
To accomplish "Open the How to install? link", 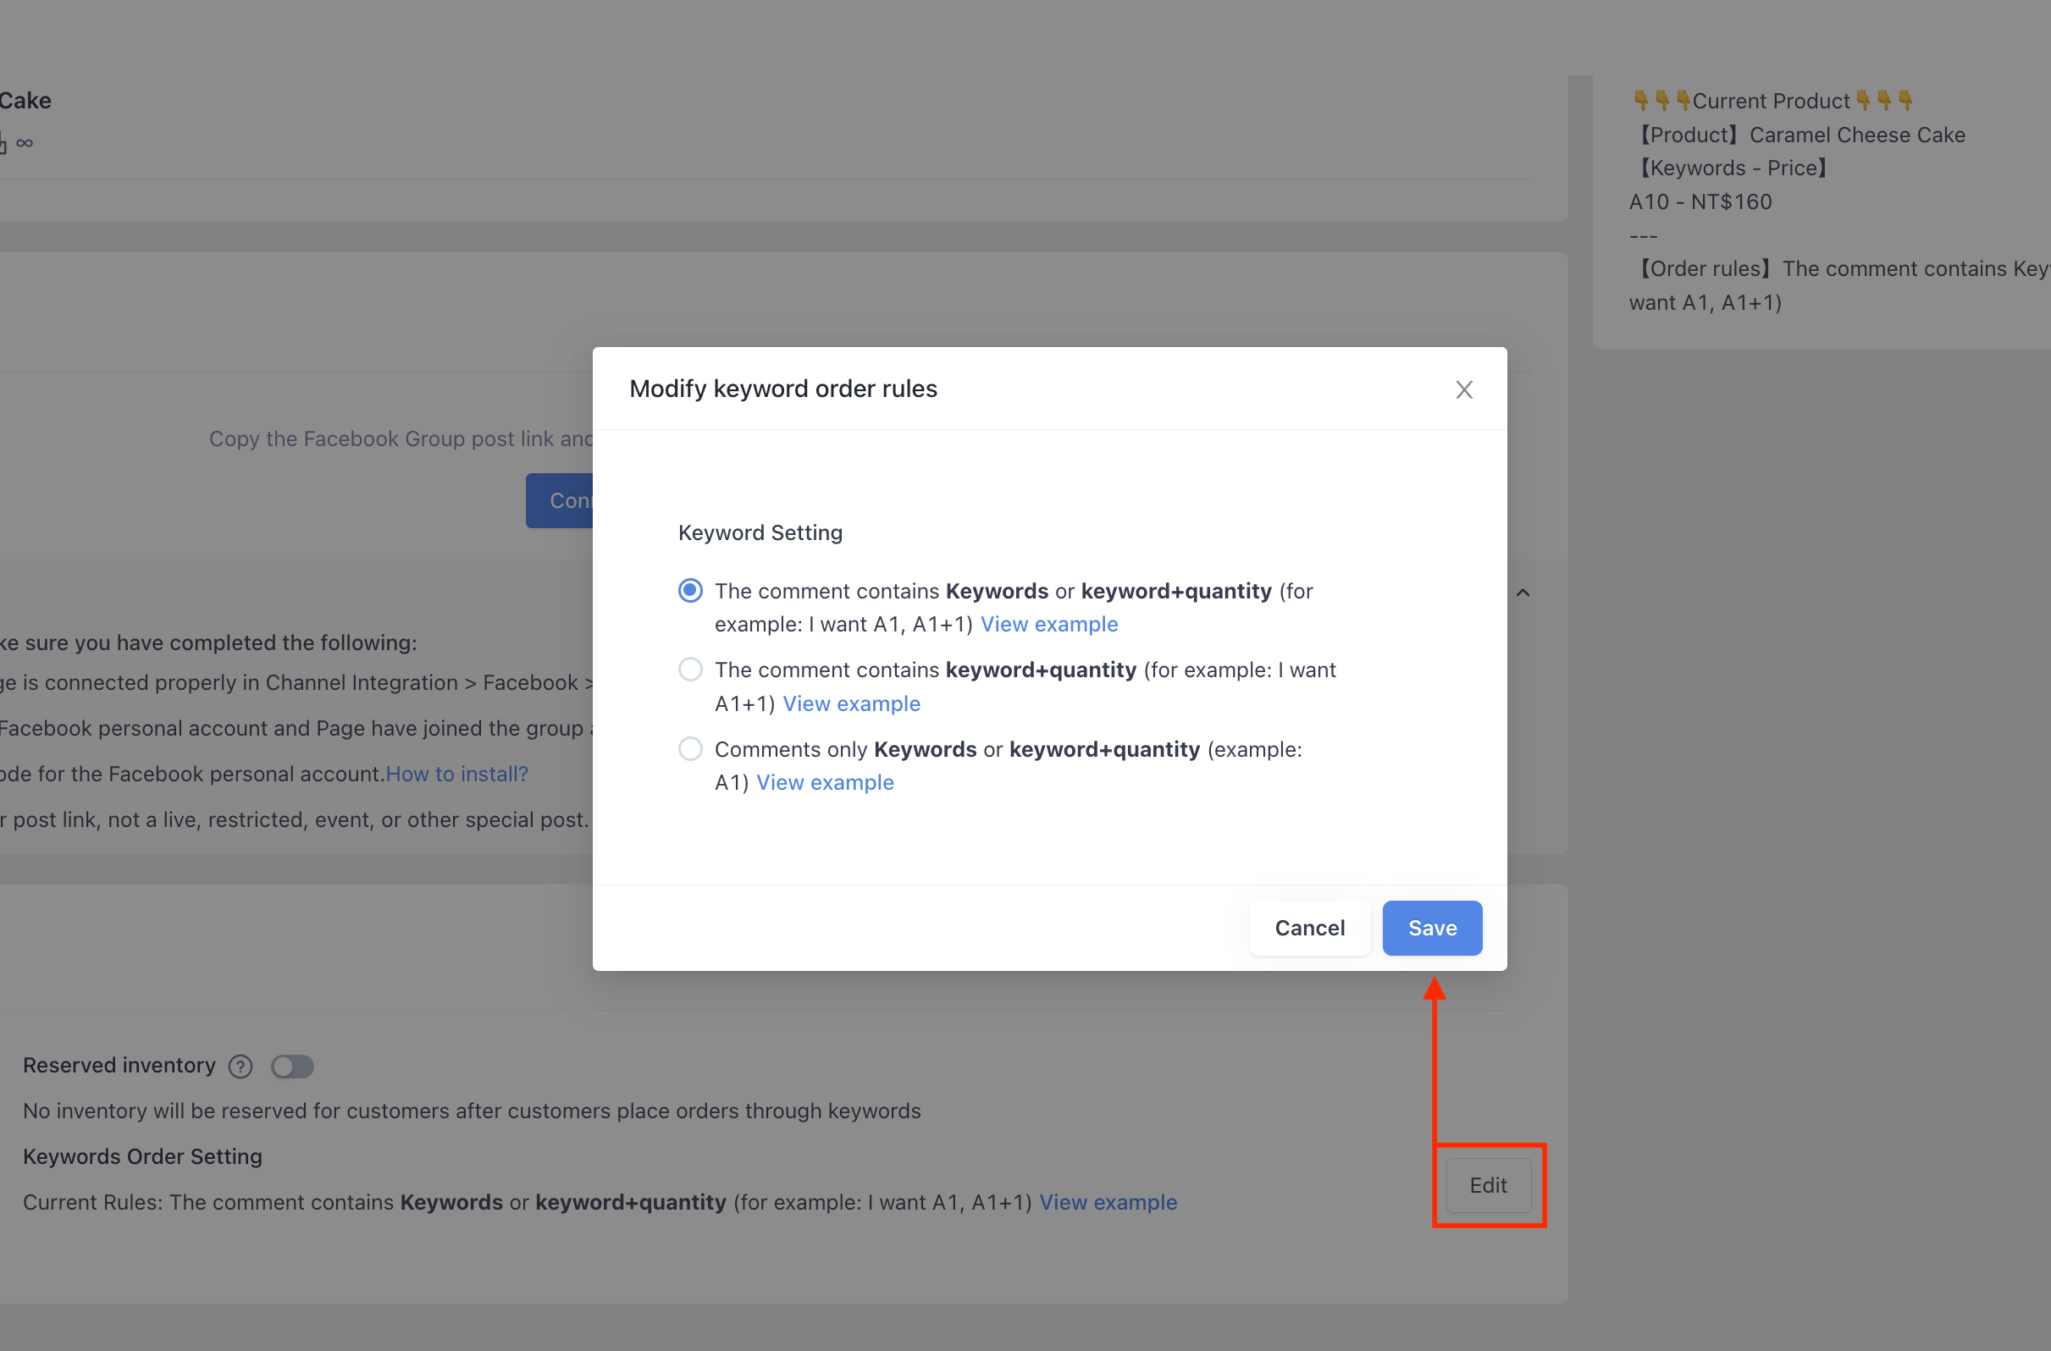I will [456, 774].
